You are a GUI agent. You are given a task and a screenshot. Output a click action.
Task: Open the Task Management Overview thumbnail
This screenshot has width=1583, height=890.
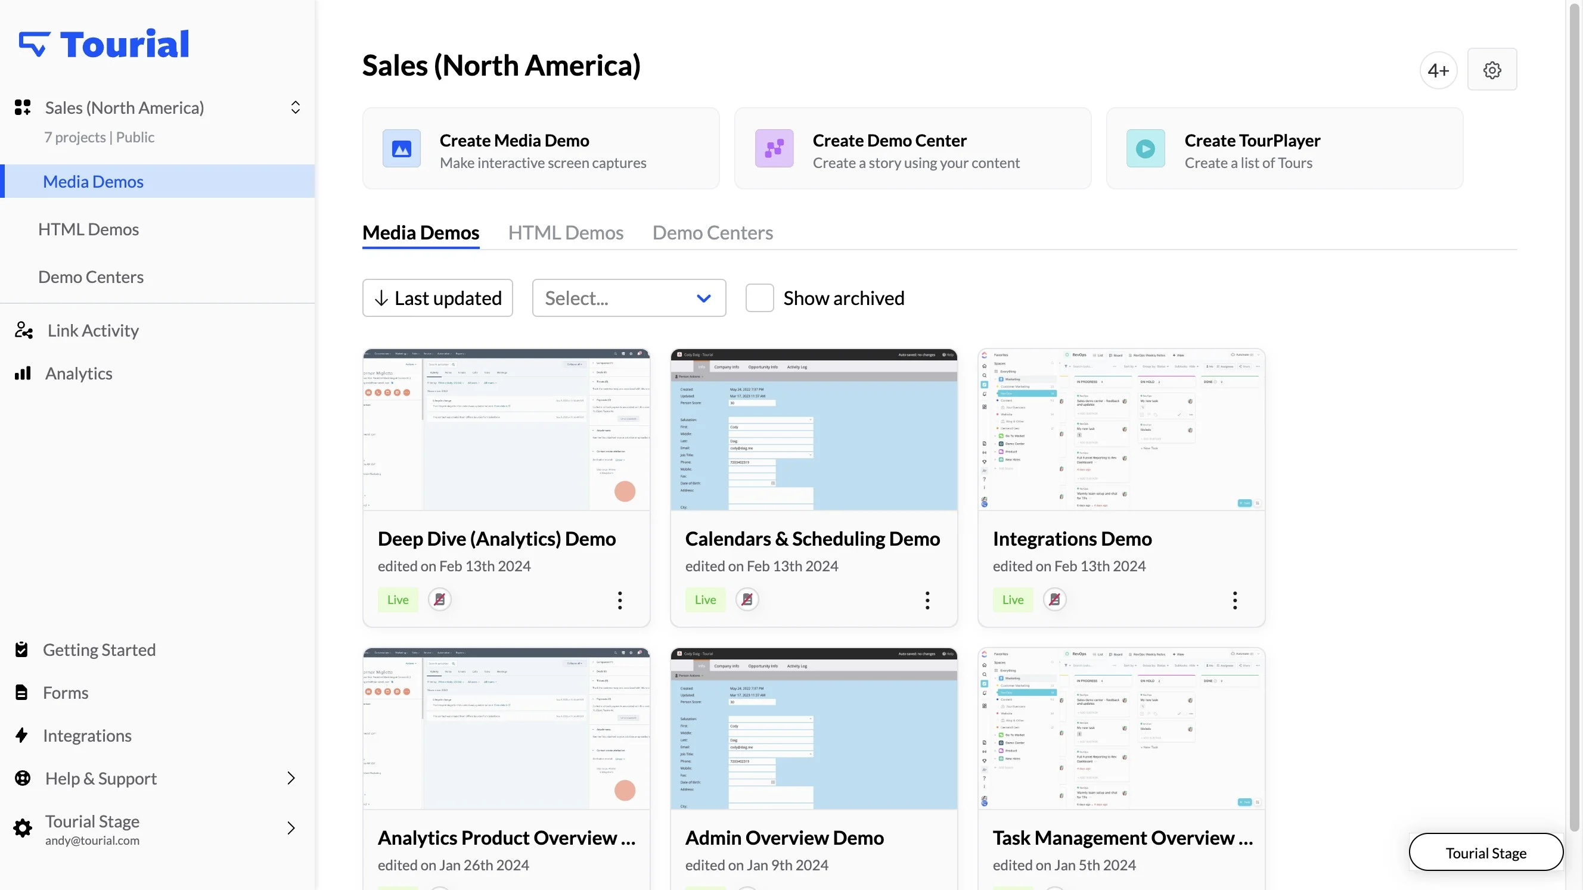(1122, 729)
